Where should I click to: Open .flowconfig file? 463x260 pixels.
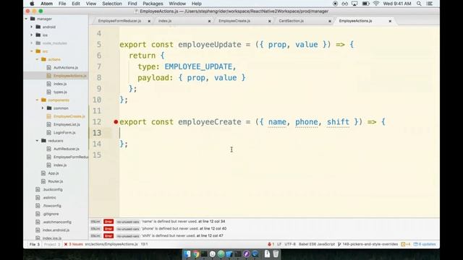tap(52, 206)
